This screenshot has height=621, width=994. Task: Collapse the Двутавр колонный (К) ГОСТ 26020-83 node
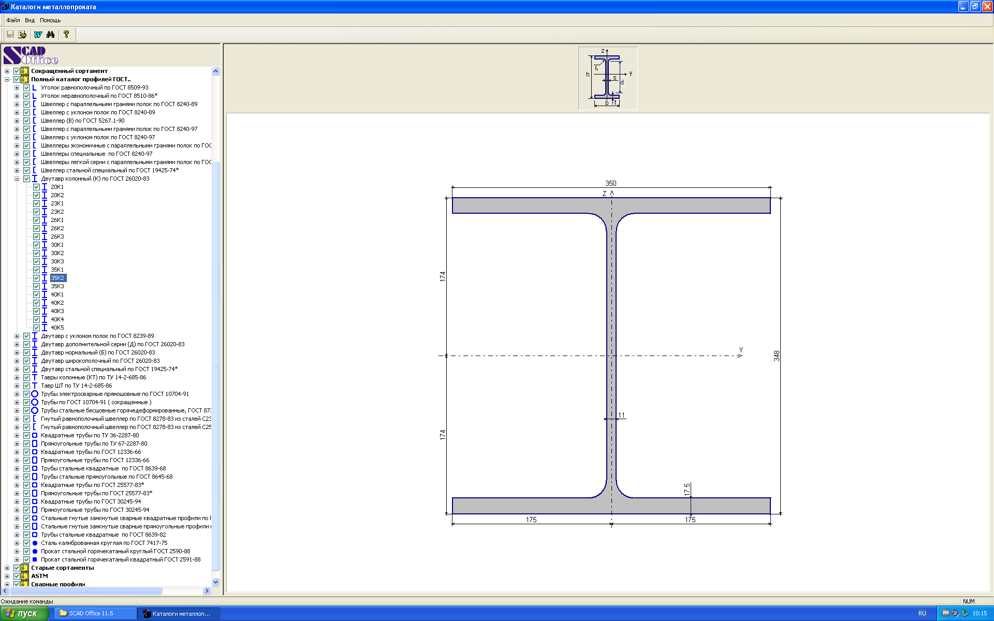(17, 179)
